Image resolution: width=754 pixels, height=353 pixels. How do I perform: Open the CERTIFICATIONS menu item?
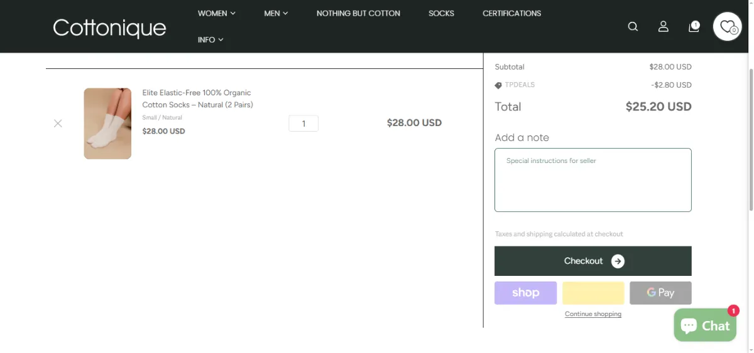point(511,13)
